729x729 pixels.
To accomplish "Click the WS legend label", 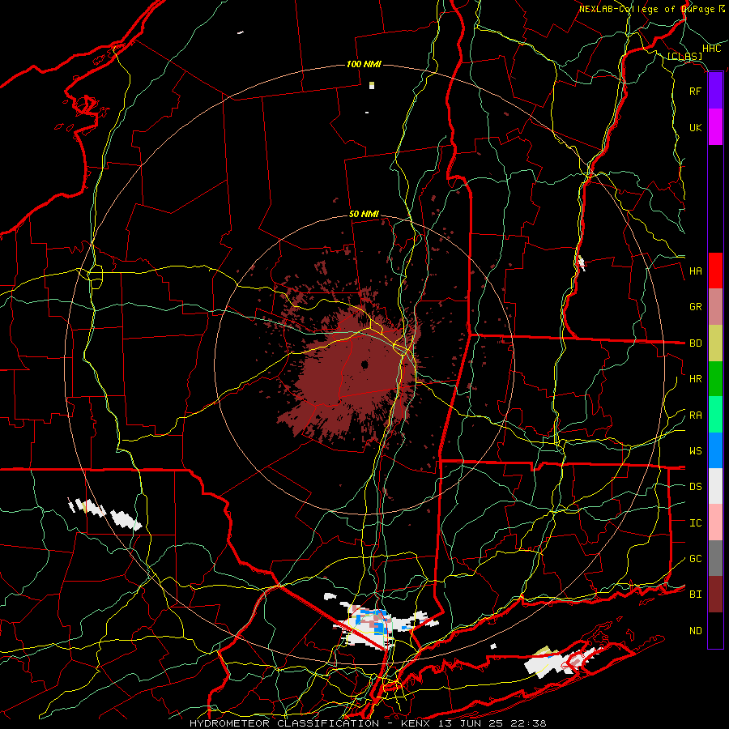I will (696, 451).
